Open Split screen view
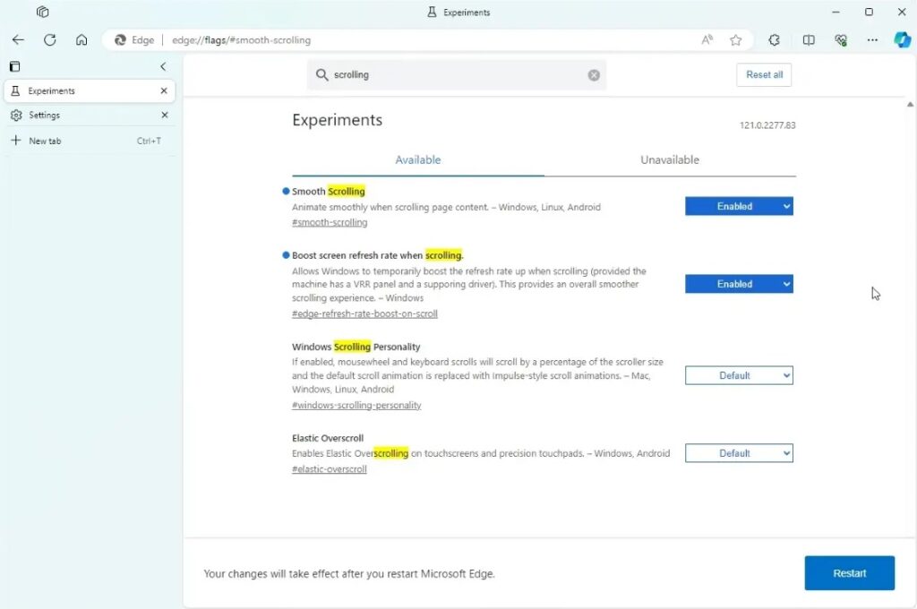The height and width of the screenshot is (609, 917). tap(809, 40)
